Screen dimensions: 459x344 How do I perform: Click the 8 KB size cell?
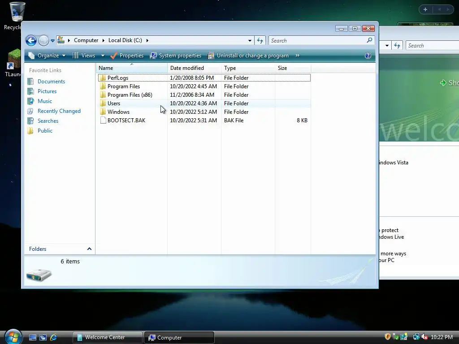pyautogui.click(x=302, y=120)
